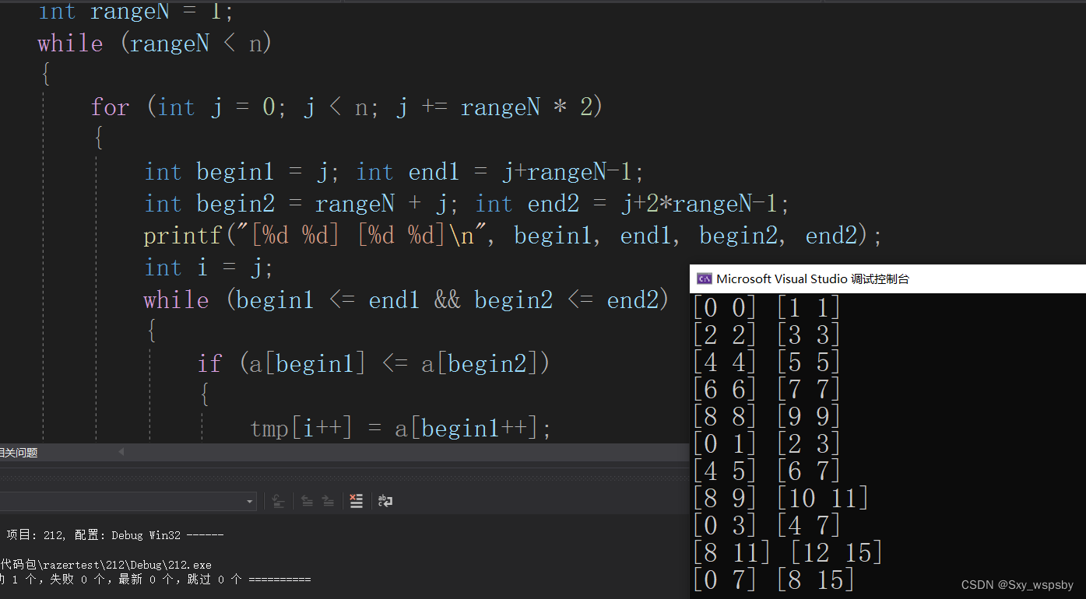Screen dimensions: 1086x599
Task: Click the printf statement line in the editor
Action: 513,236
